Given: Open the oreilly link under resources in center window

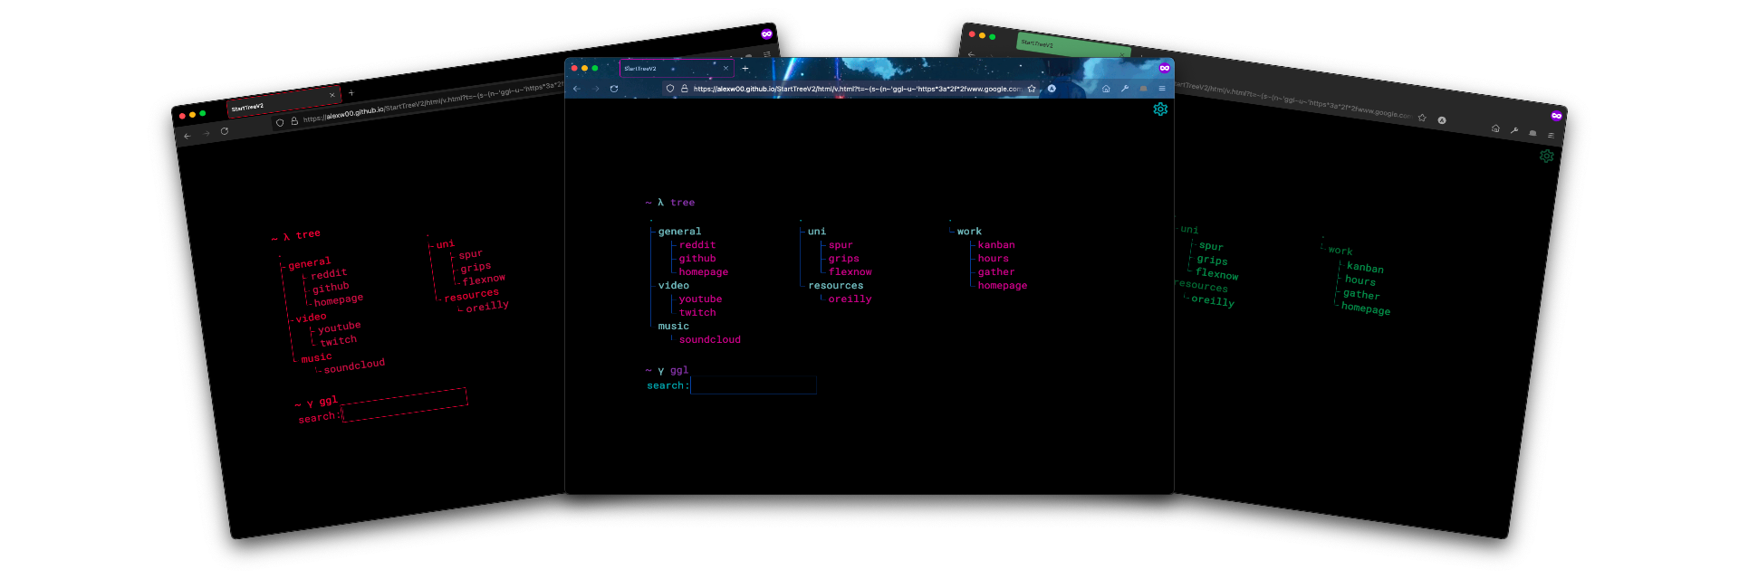Looking at the screenshot, I should [x=850, y=299].
